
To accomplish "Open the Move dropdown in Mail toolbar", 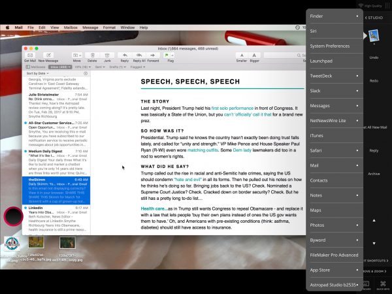I will click(x=76, y=56).
